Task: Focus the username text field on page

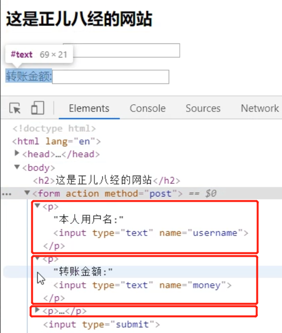Action: tap(121, 50)
